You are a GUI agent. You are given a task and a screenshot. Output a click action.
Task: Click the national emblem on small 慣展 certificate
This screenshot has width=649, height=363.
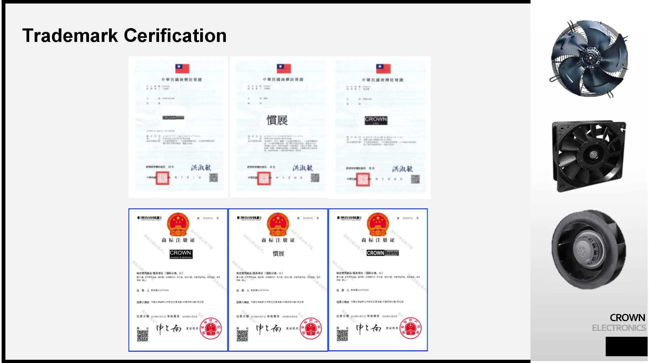(278, 225)
